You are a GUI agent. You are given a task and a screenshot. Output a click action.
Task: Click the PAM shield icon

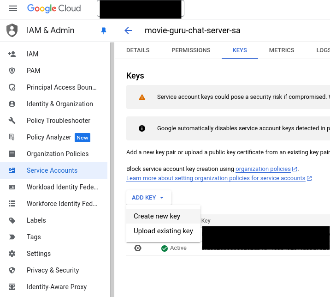coord(12,71)
